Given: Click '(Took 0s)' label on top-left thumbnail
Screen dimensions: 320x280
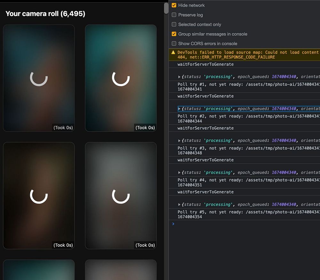Looking at the screenshot, I should point(63,128).
